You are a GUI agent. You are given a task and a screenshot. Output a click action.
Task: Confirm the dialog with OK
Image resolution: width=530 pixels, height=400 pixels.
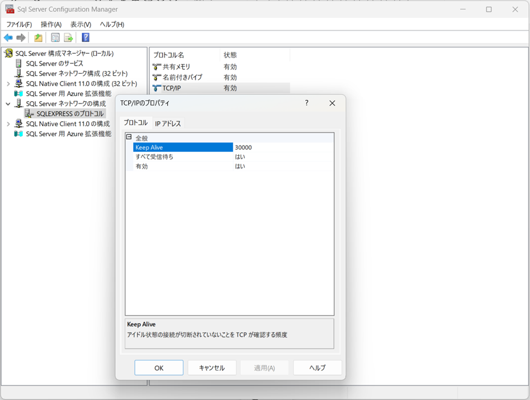click(x=159, y=368)
